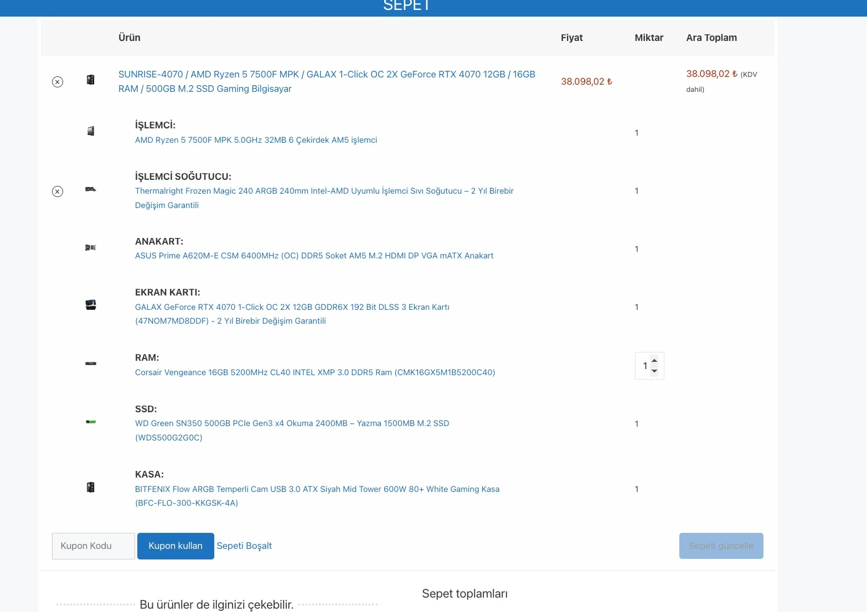Image resolution: width=867 pixels, height=612 pixels.
Task: Click the KASA: label
Action: (149, 474)
